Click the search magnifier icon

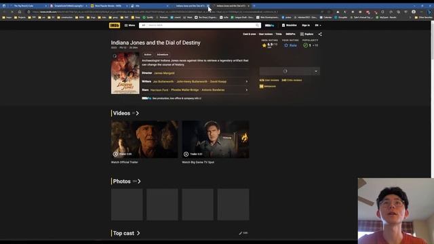(x=258, y=26)
